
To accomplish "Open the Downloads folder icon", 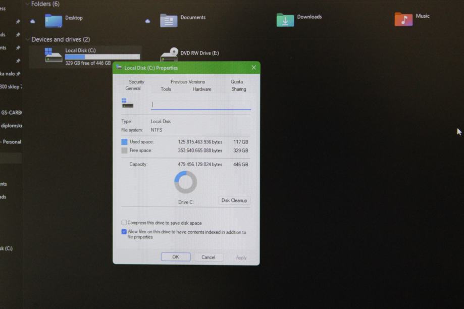I will 285,20.
